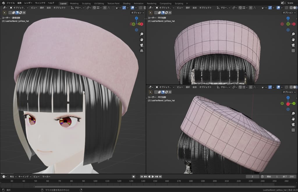
Task: Click the pan hand icon in top-right viewport
Action: [x=293, y=39]
